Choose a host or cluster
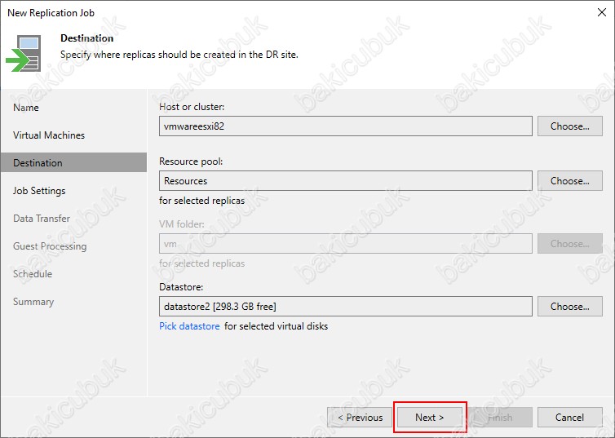Image resolution: width=615 pixels, height=438 pixels. (x=570, y=126)
